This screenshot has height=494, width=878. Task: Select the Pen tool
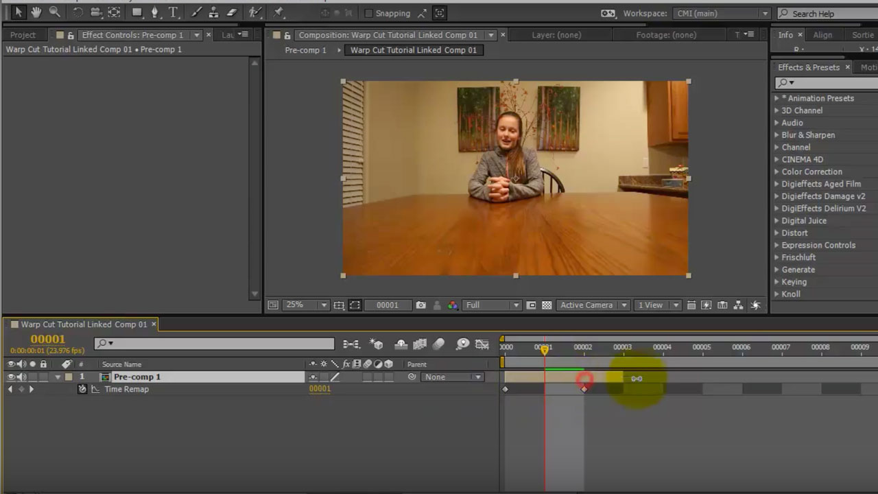[155, 12]
